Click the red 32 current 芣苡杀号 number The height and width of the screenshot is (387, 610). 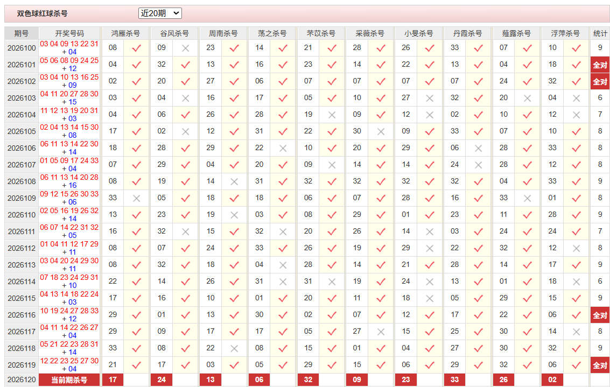click(x=308, y=380)
